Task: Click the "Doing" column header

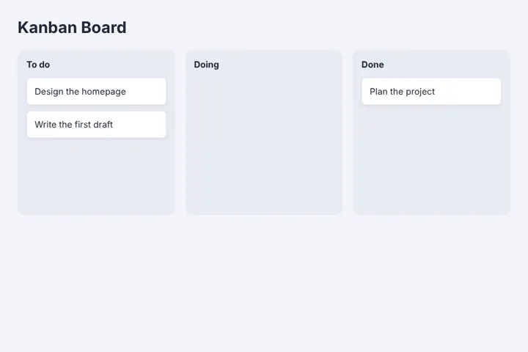Action: click(206, 65)
